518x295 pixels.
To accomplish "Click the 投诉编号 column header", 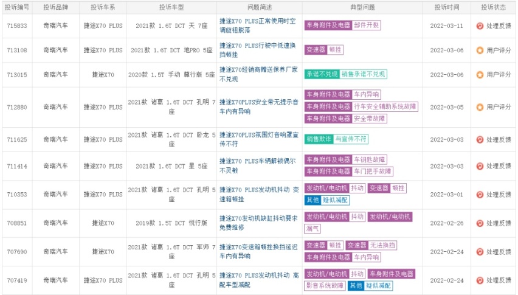I will tap(17, 7).
